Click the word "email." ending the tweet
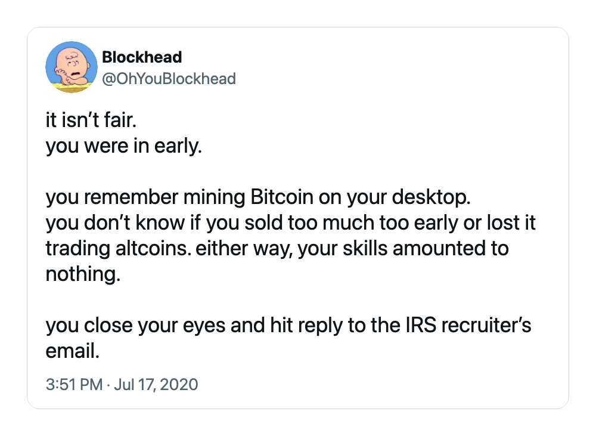 pos(73,351)
